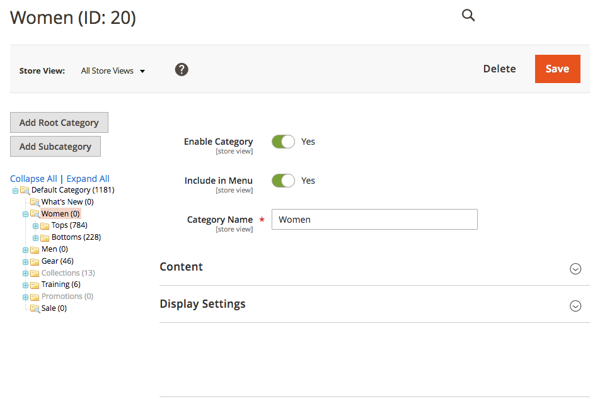Select Bottoms (228) category
Image resolution: width=600 pixels, height=399 pixels.
[76, 237]
